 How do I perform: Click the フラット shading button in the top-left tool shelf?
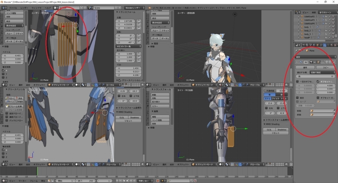click(x=19, y=34)
